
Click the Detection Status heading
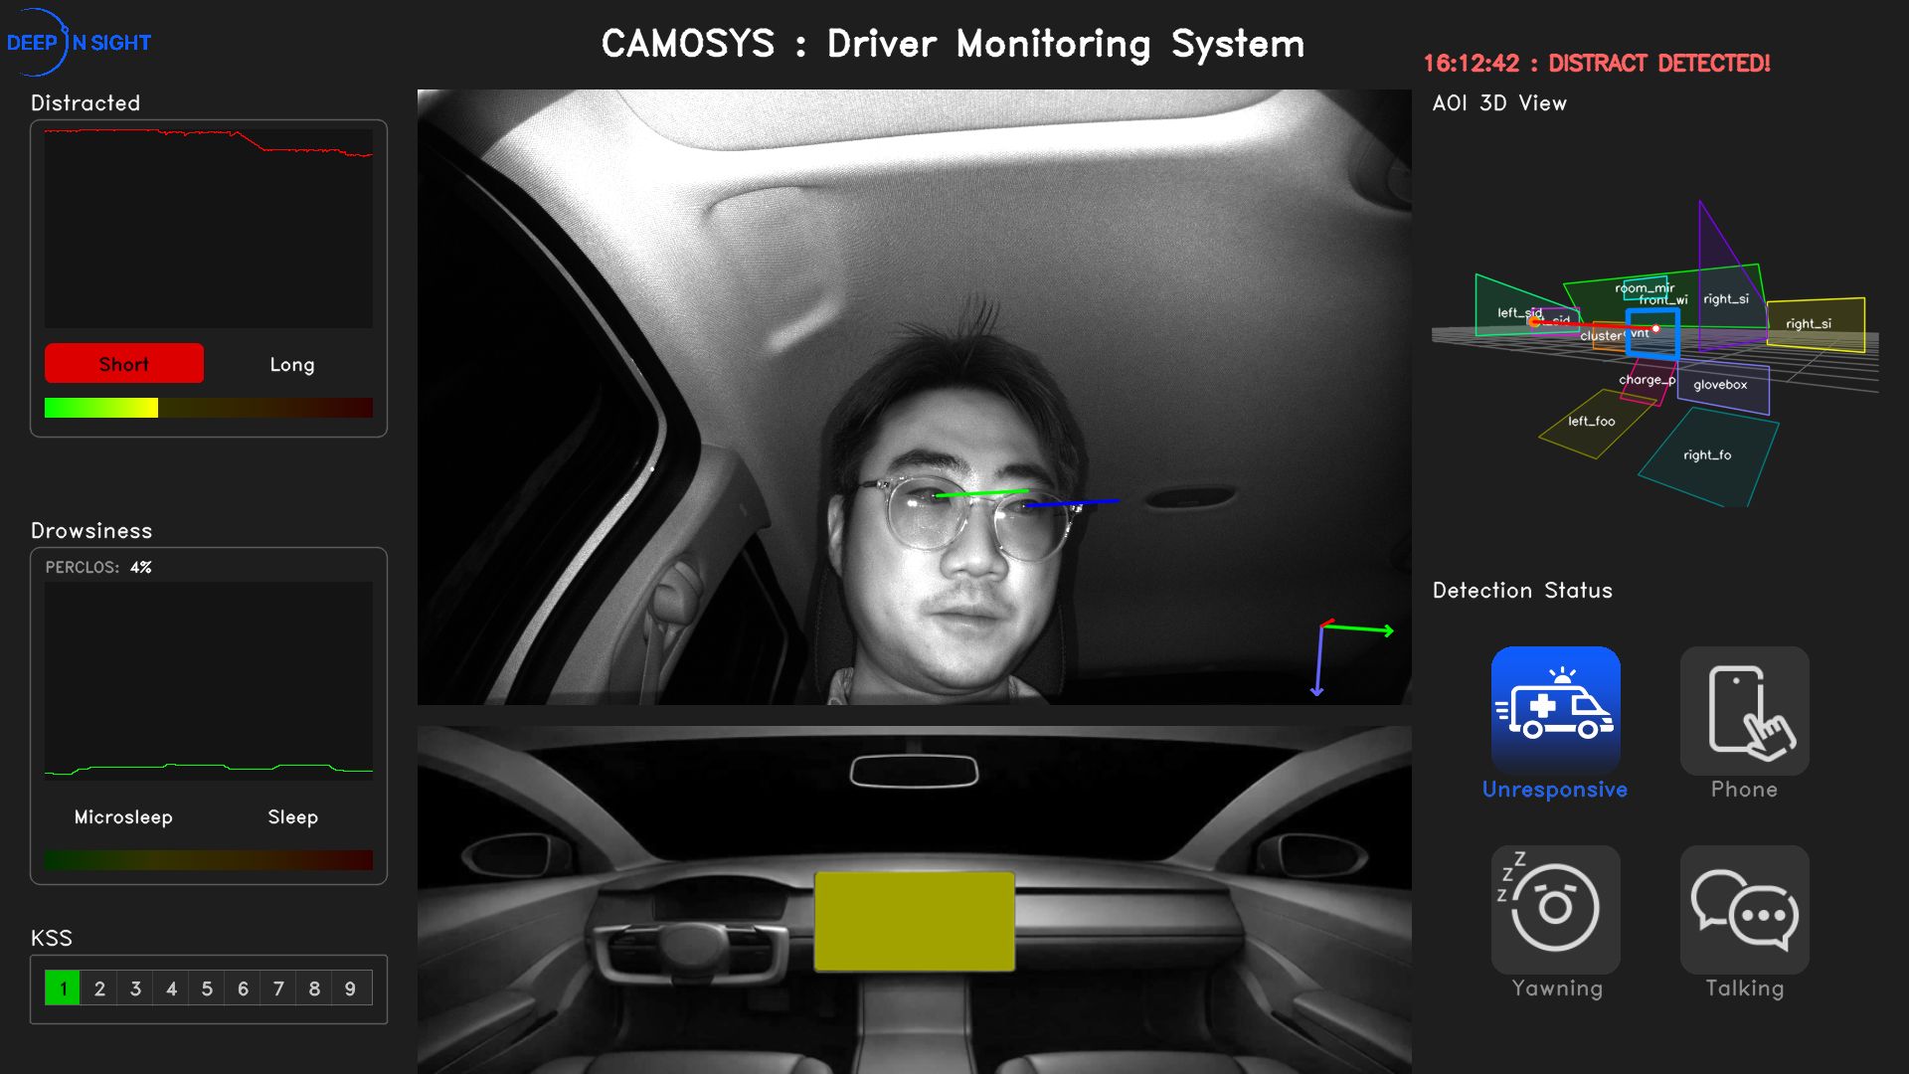1522,590
